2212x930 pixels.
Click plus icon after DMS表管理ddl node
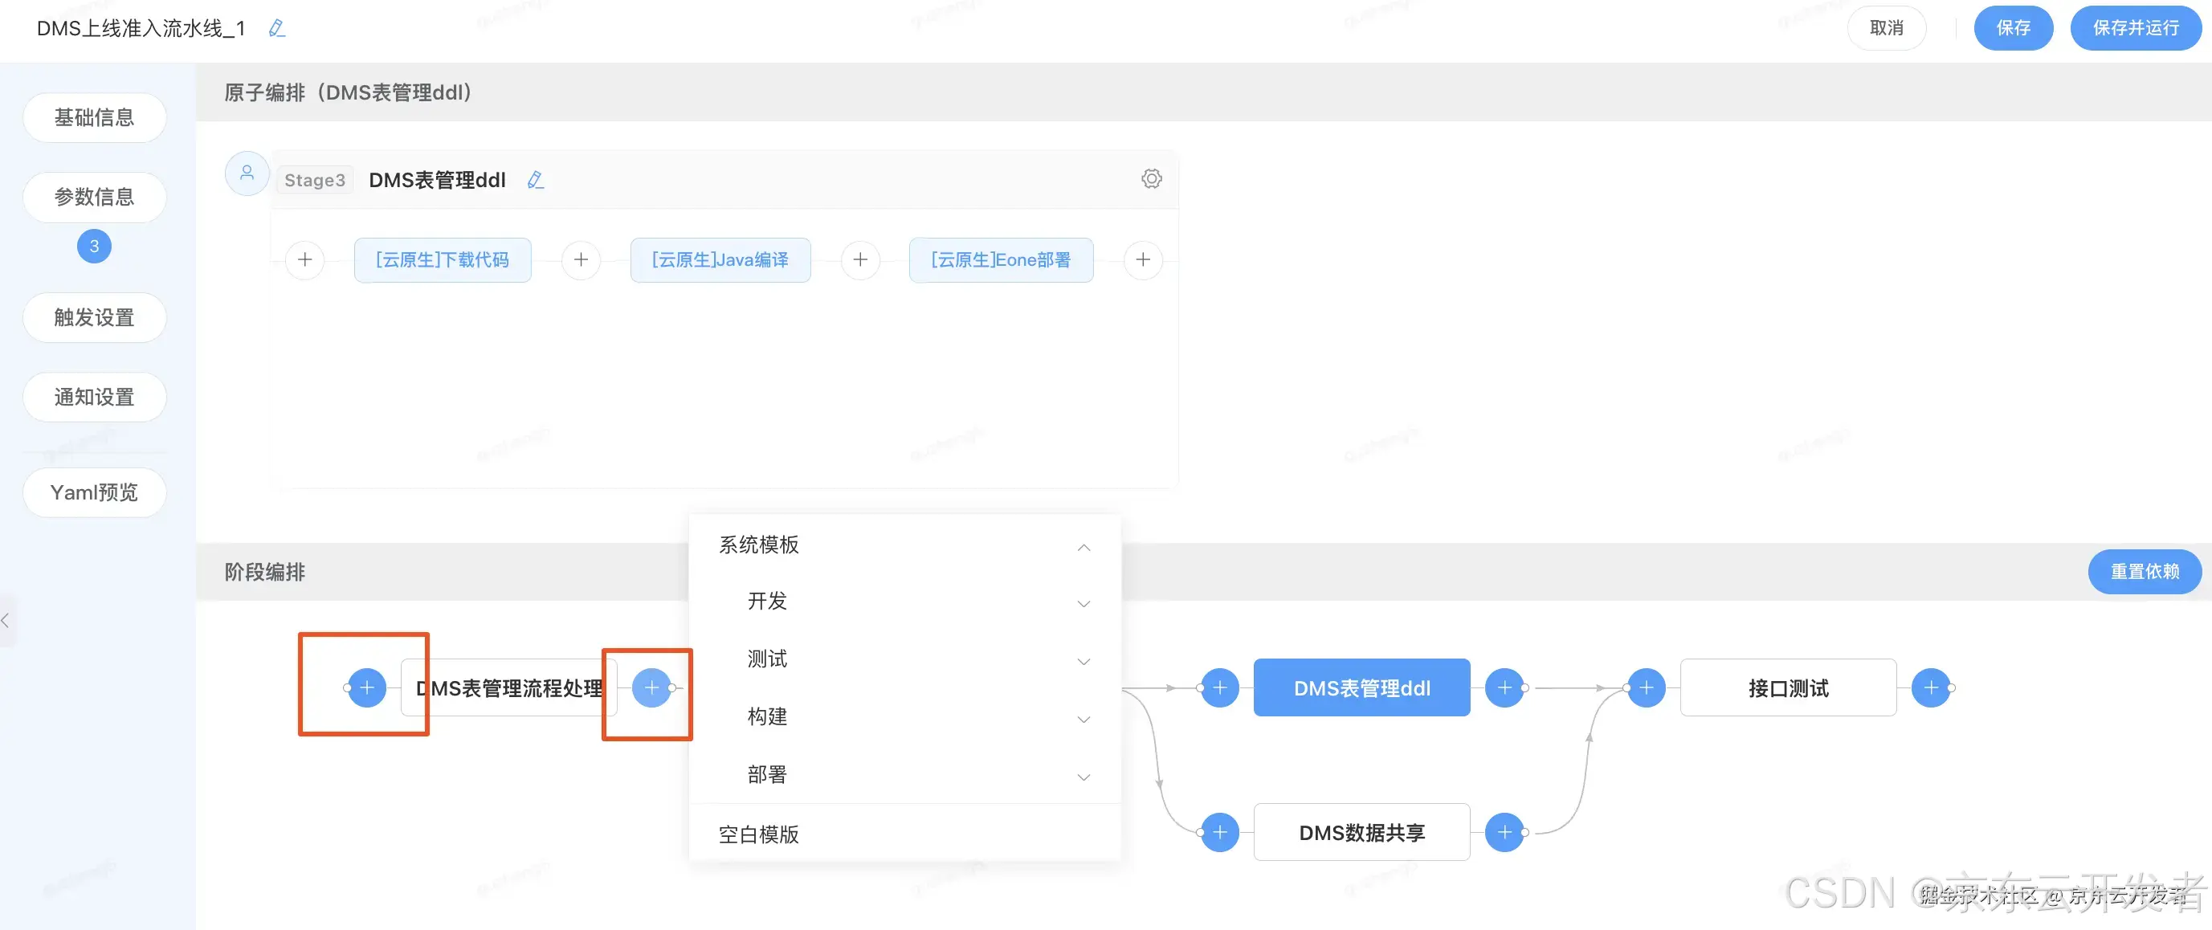tap(1504, 687)
